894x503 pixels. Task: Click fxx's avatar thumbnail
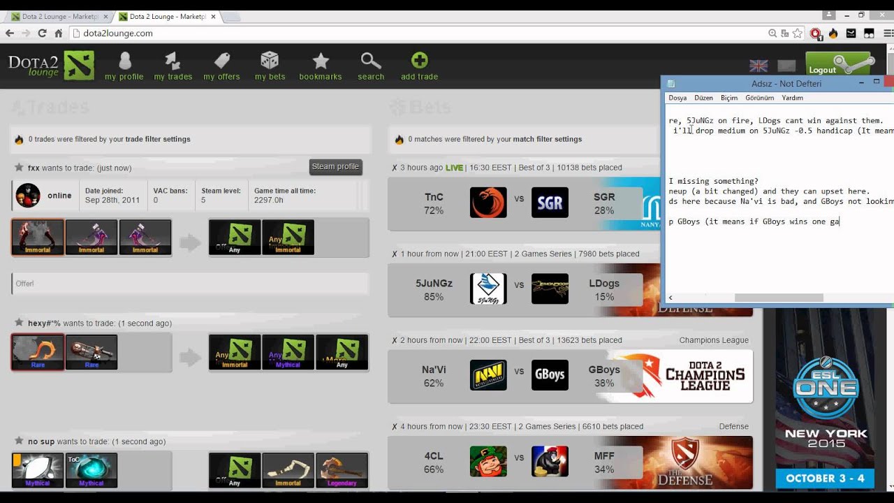pos(28,196)
